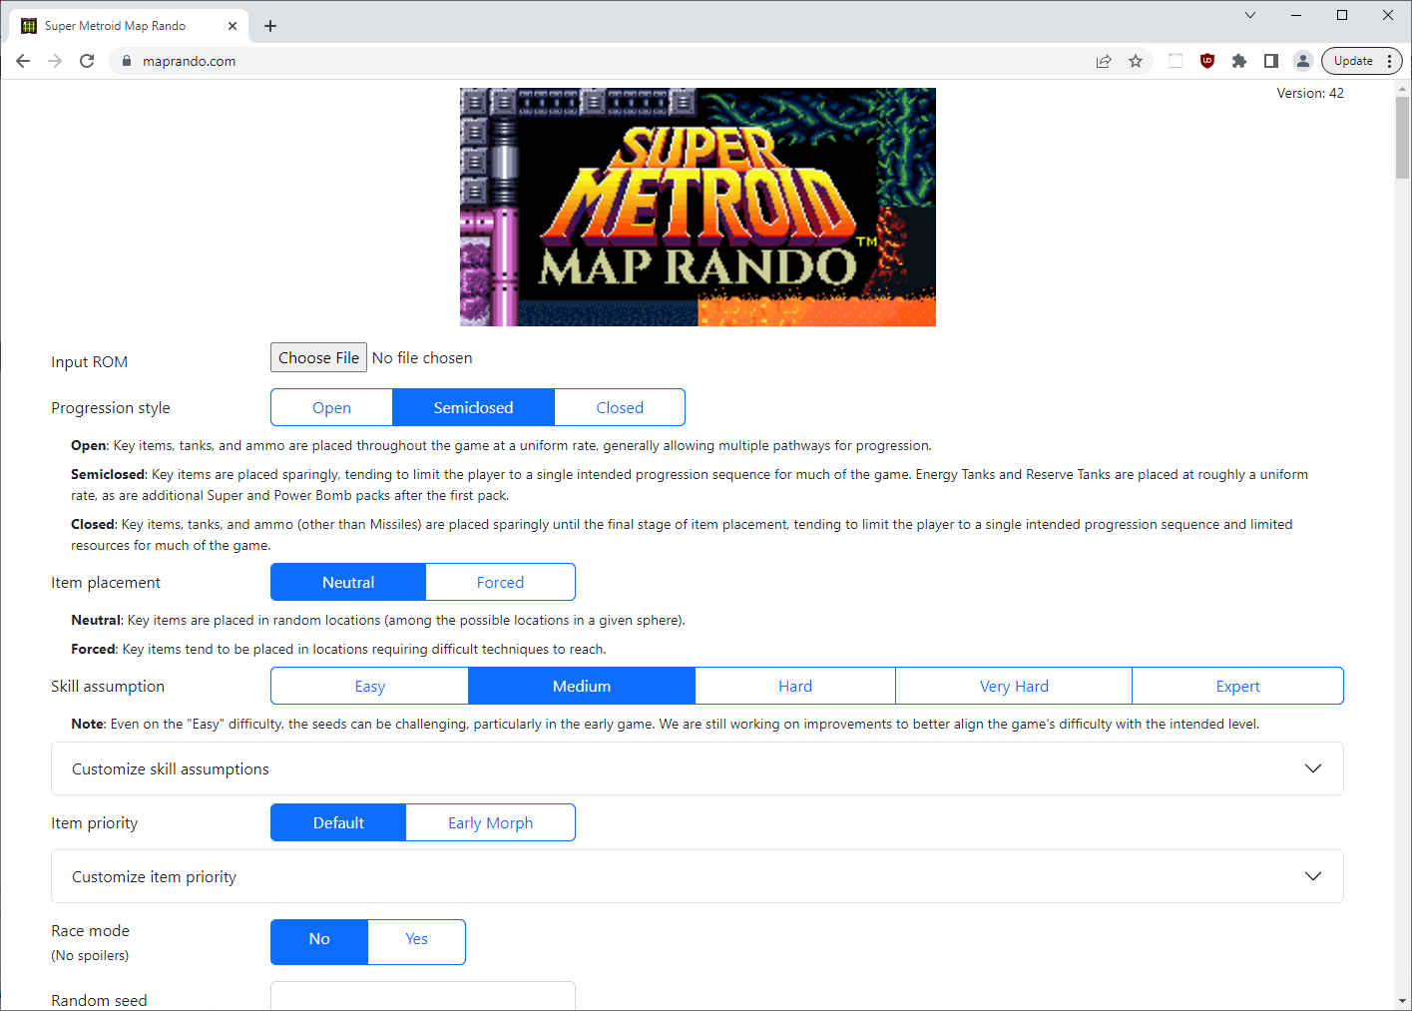The height and width of the screenshot is (1011, 1412).
Task: Open a new tab with plus button
Action: (270, 26)
